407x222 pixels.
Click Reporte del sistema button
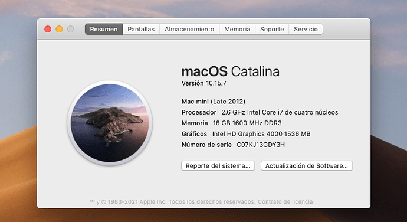click(x=218, y=166)
